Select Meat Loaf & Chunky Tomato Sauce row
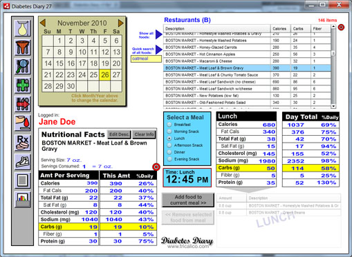This screenshot has width=352, height=257. tap(247, 75)
